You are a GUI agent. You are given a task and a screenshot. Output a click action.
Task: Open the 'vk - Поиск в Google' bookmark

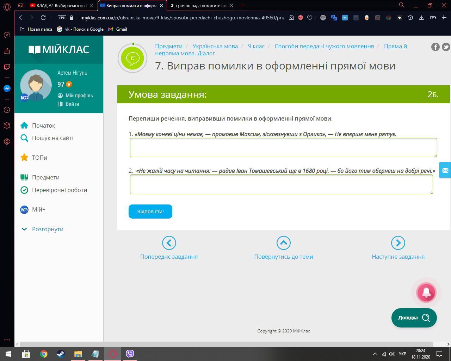(x=80, y=29)
